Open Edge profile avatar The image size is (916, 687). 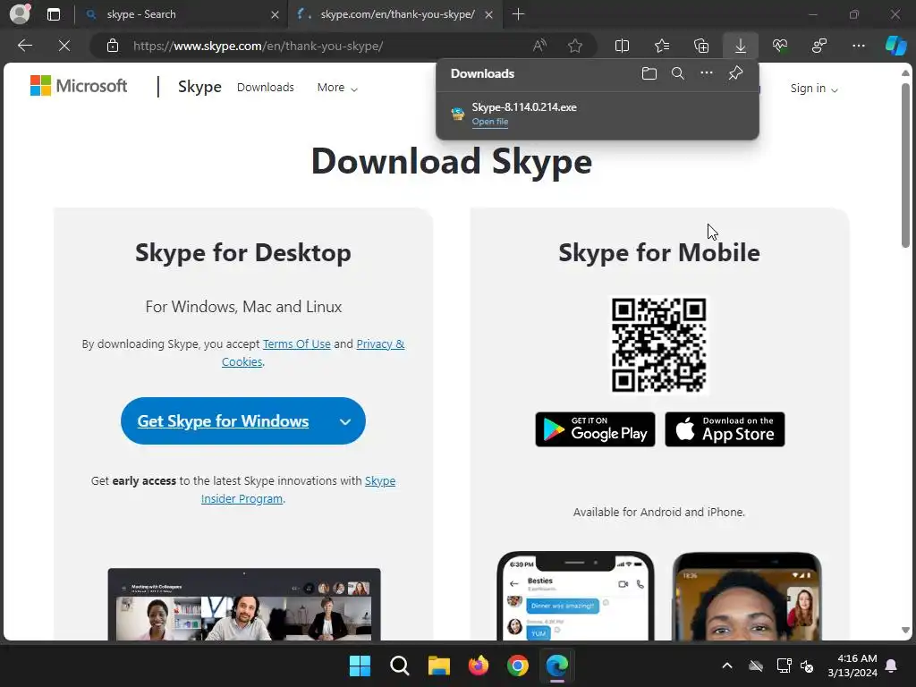[x=20, y=14]
